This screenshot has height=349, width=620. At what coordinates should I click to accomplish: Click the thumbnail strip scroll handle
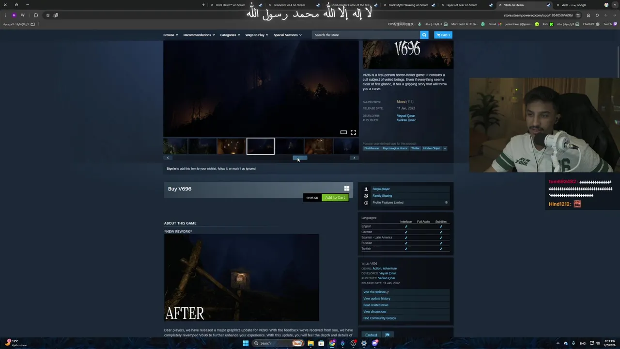tap(299, 158)
